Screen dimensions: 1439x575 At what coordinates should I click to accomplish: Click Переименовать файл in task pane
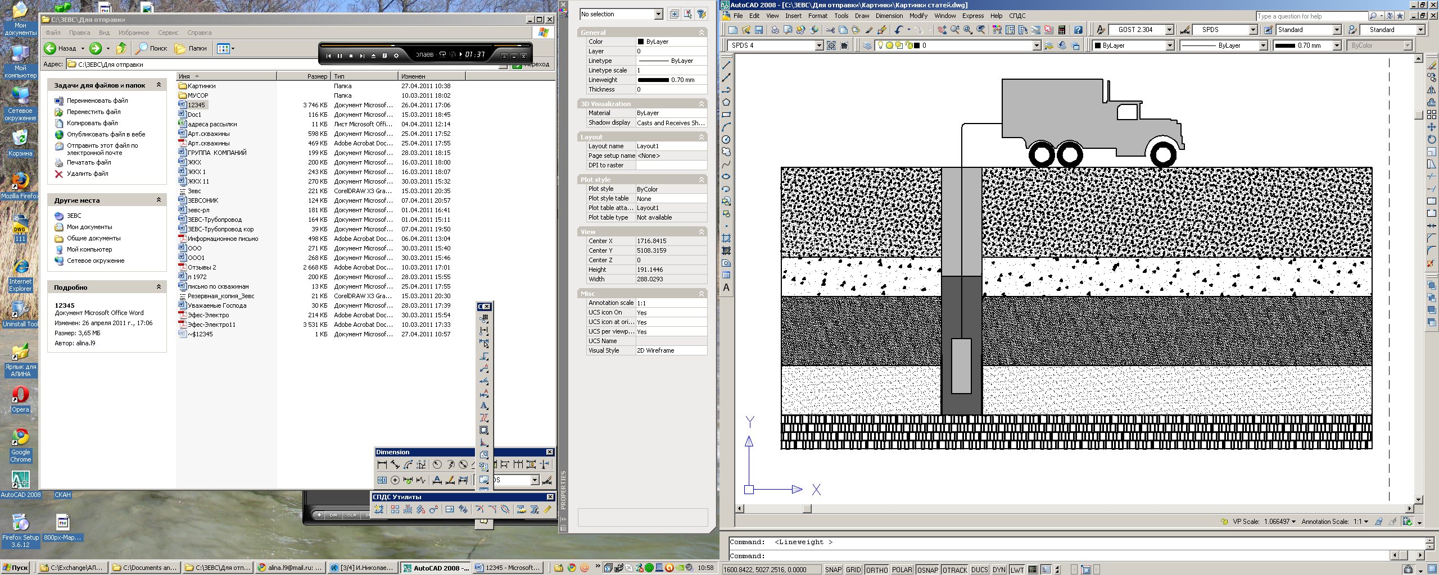(97, 101)
